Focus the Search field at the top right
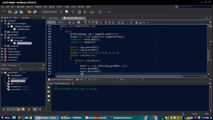This screenshot has height=120, width=213. click(195, 7)
